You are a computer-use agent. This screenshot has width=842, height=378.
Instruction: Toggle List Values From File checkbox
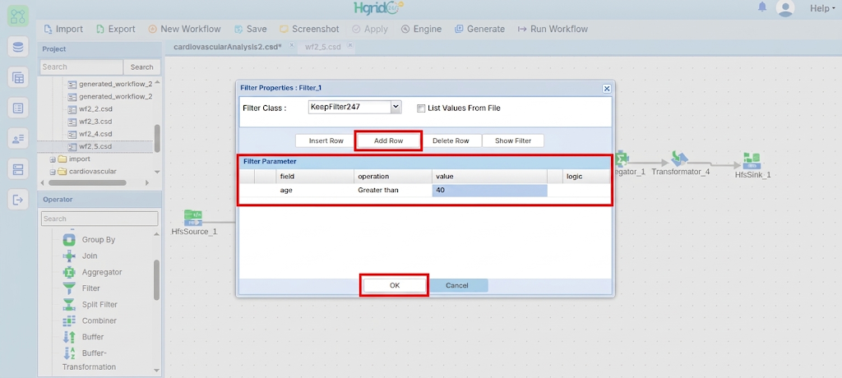(421, 108)
